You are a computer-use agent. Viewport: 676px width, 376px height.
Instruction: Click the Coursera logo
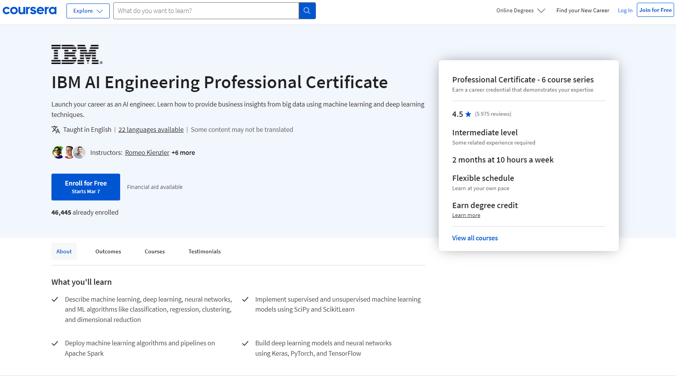point(30,11)
